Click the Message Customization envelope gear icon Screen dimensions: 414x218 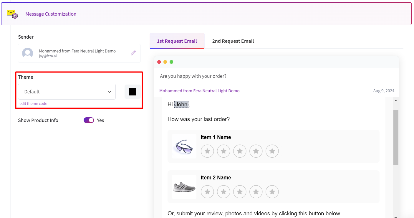(x=12, y=14)
